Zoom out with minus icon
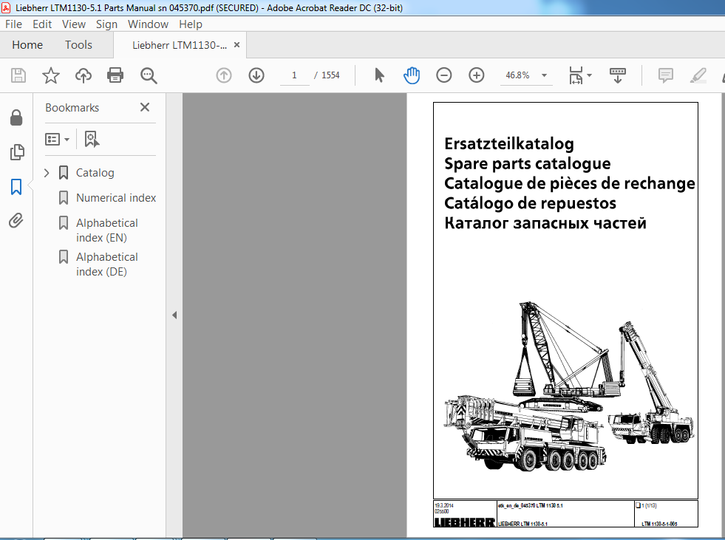The width and height of the screenshot is (725, 540). tap(444, 75)
